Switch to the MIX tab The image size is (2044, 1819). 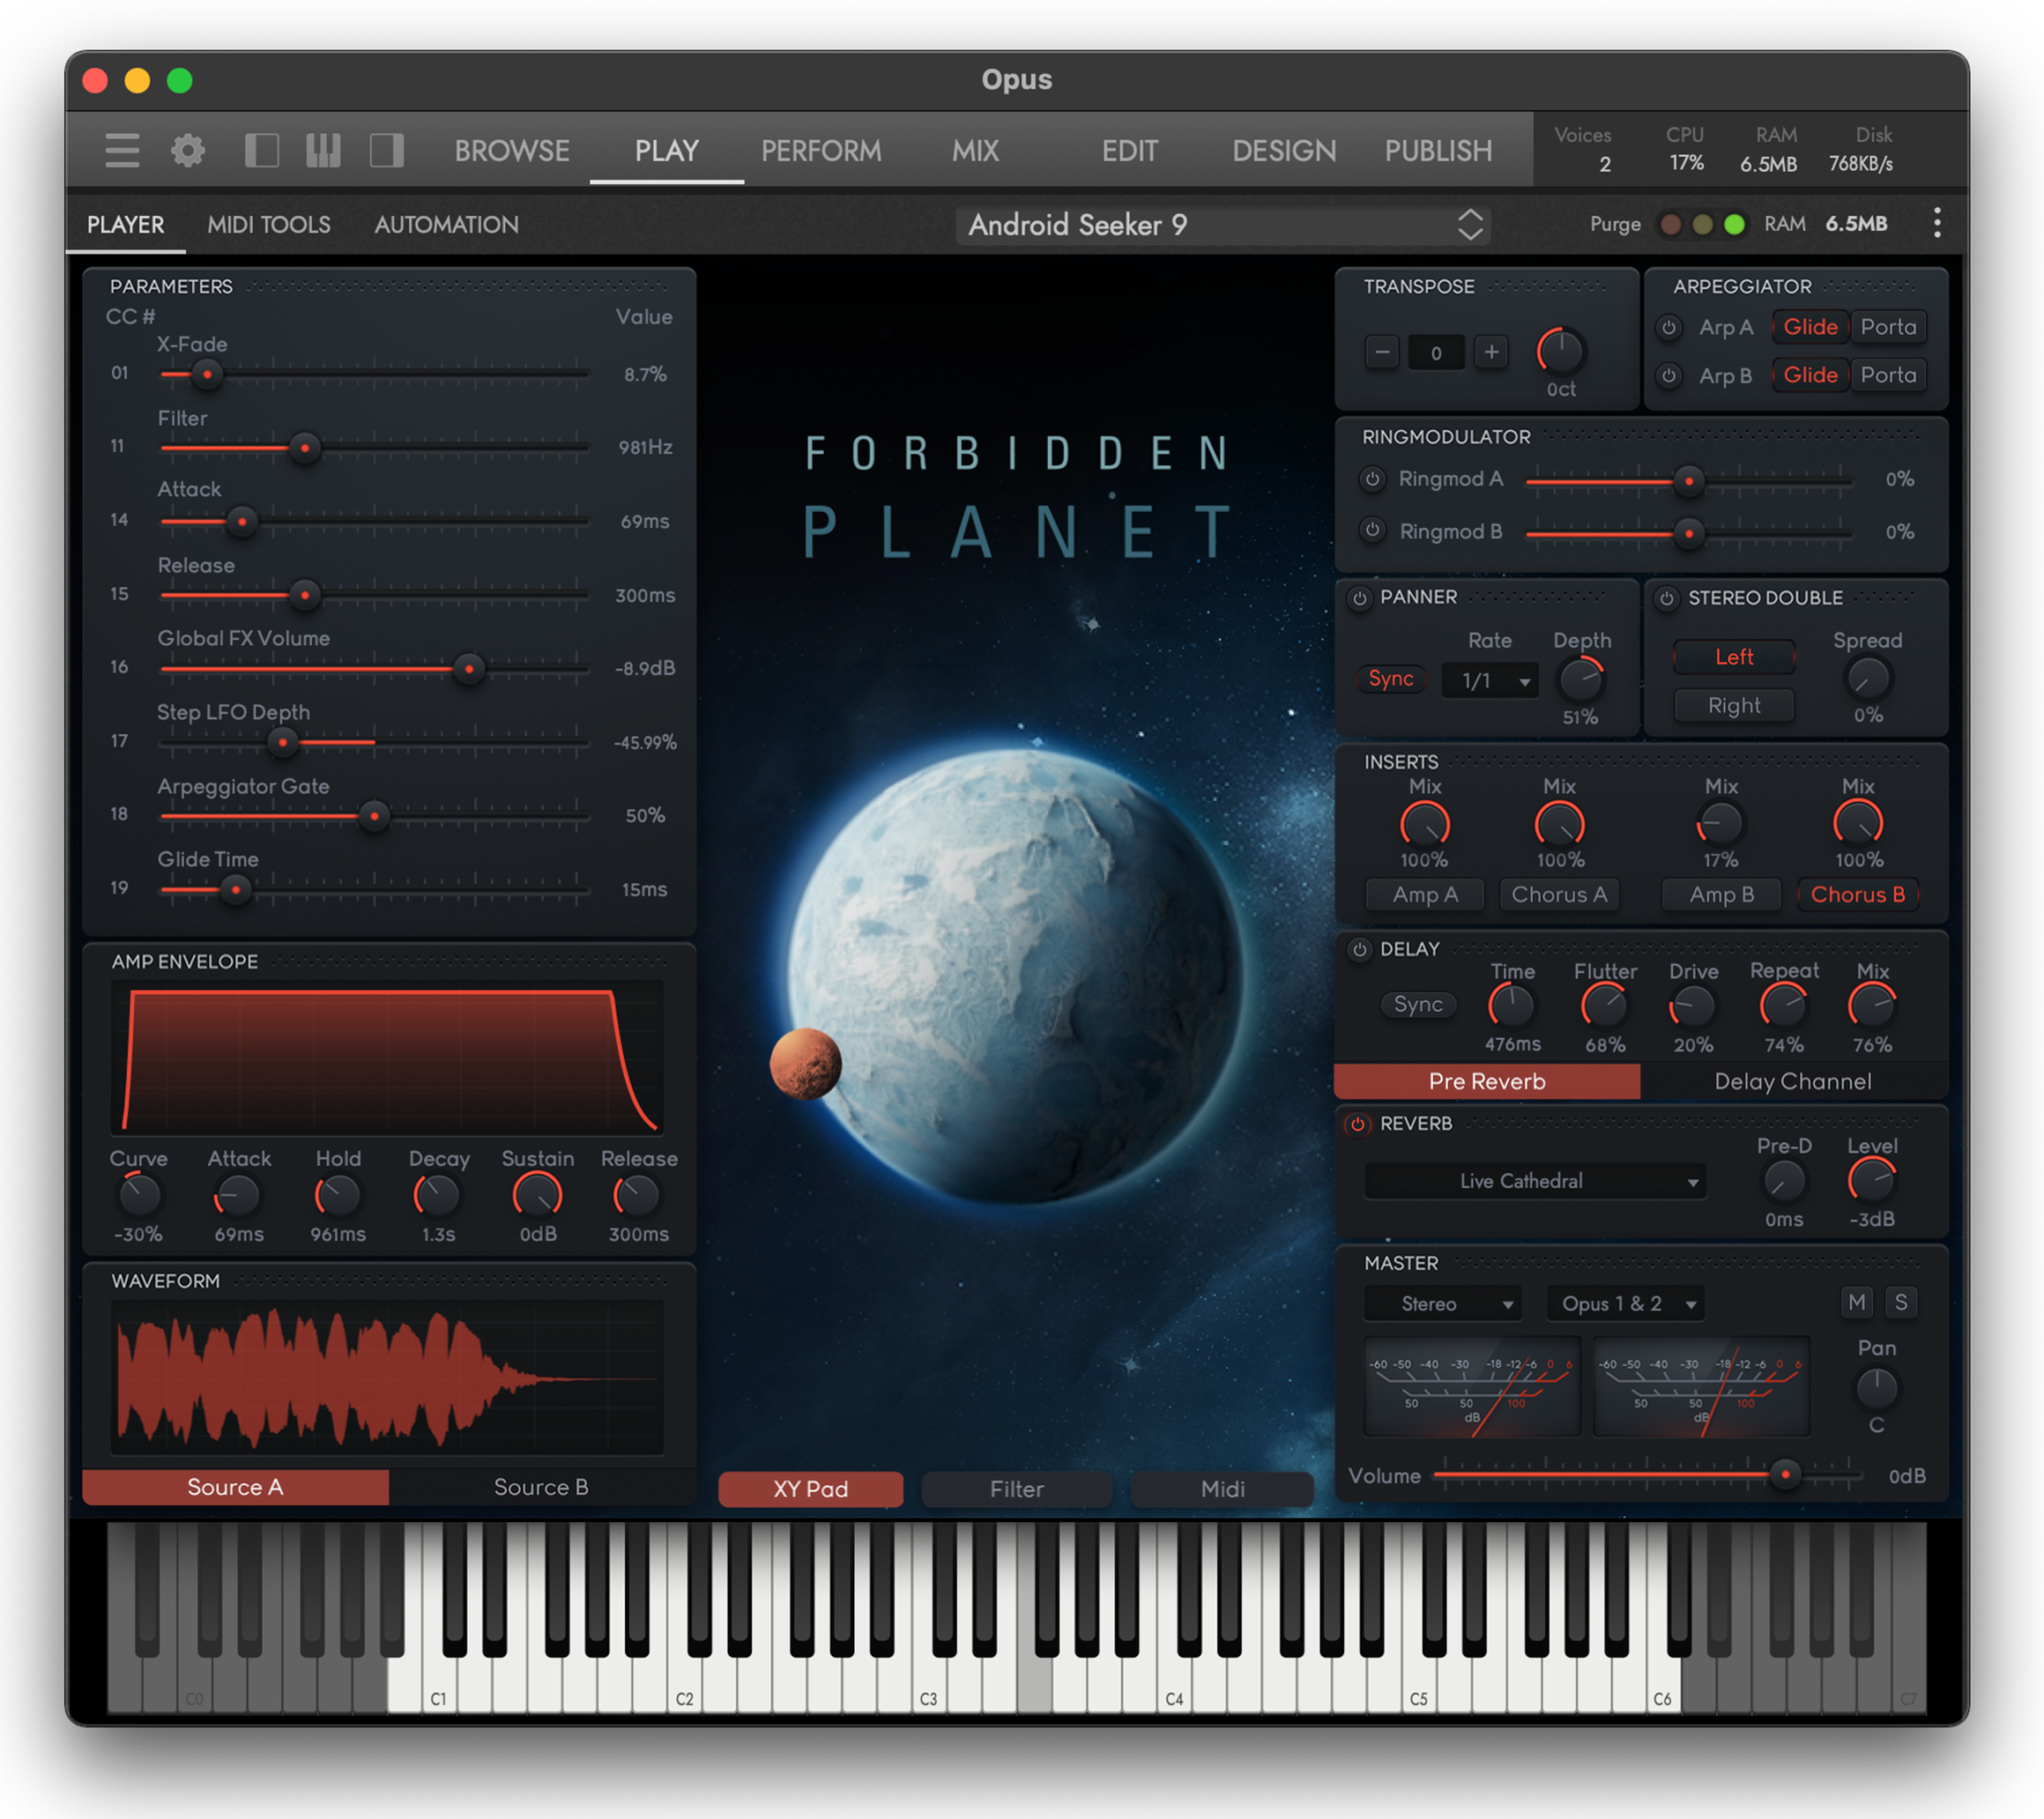click(975, 151)
